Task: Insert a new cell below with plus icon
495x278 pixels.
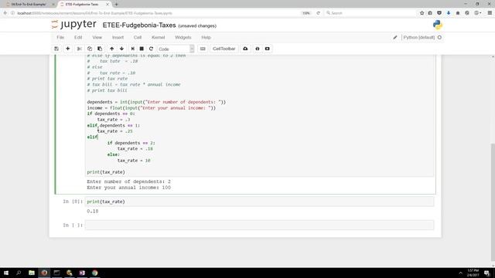Action: 67,49
